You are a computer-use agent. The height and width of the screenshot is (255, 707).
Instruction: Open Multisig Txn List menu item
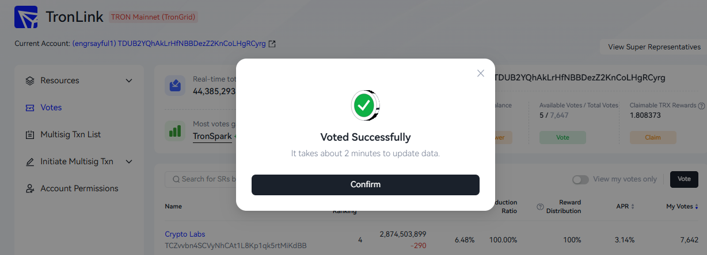[x=70, y=134]
